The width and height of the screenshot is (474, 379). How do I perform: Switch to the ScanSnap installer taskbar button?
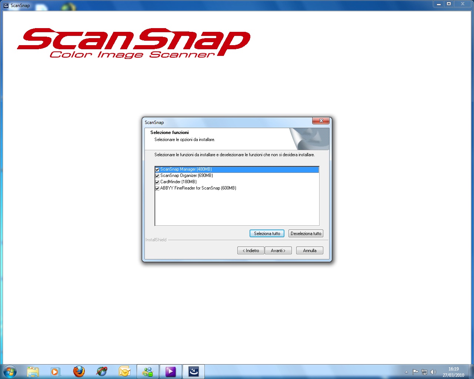[x=194, y=372]
